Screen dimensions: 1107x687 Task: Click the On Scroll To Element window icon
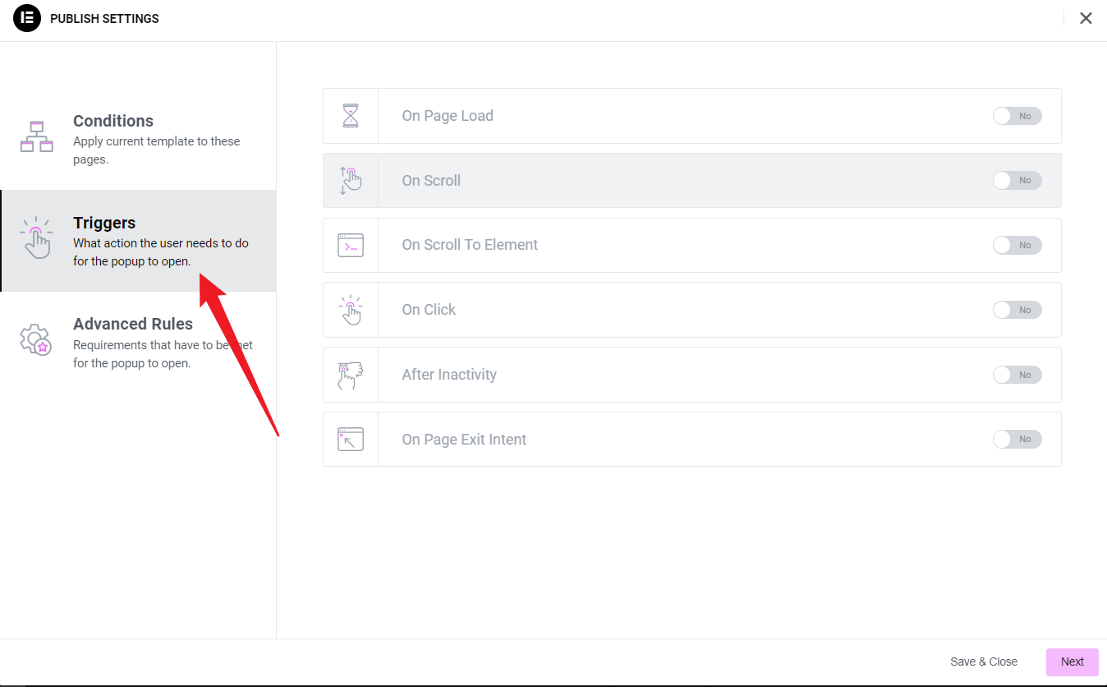[351, 245]
